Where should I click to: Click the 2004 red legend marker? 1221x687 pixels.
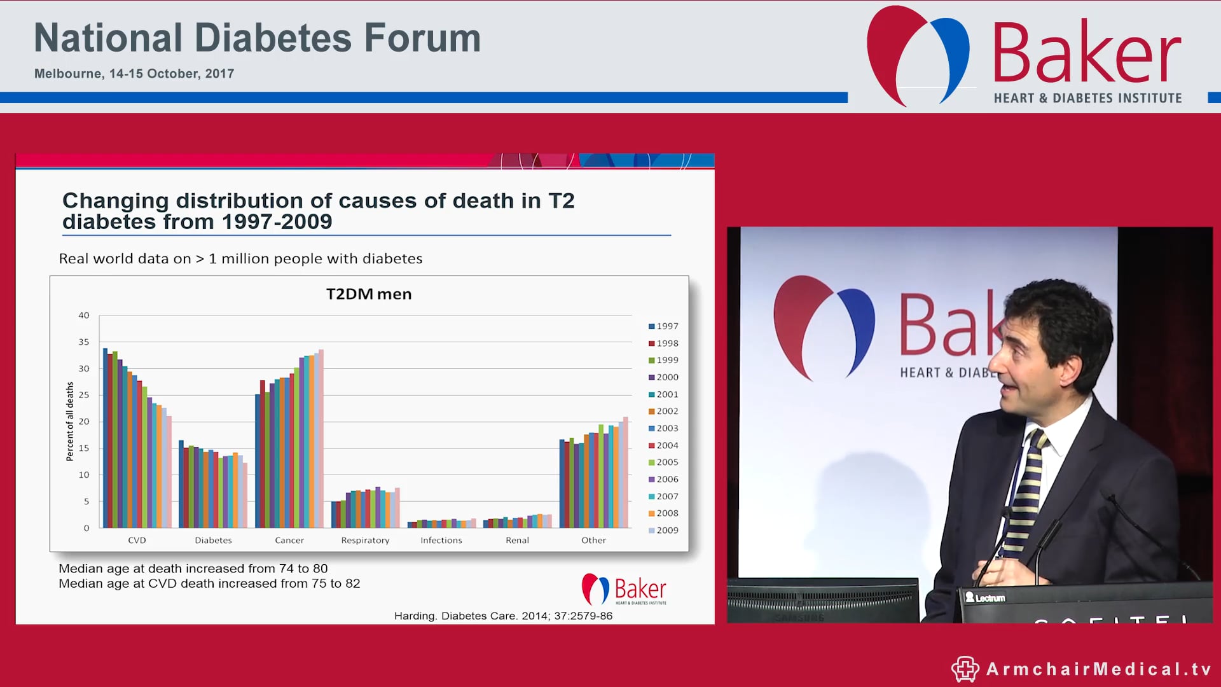652,445
